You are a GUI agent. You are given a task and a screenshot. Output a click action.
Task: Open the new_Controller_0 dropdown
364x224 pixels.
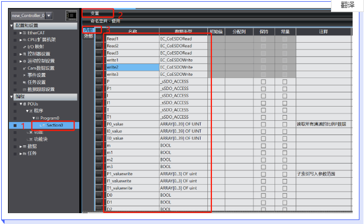(x=49, y=15)
